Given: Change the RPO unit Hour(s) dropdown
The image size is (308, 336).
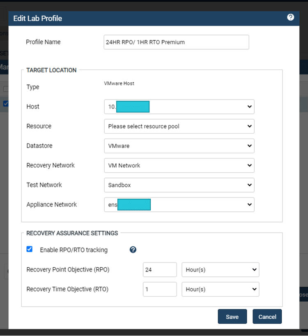Looking at the screenshot, I should click(x=221, y=269).
